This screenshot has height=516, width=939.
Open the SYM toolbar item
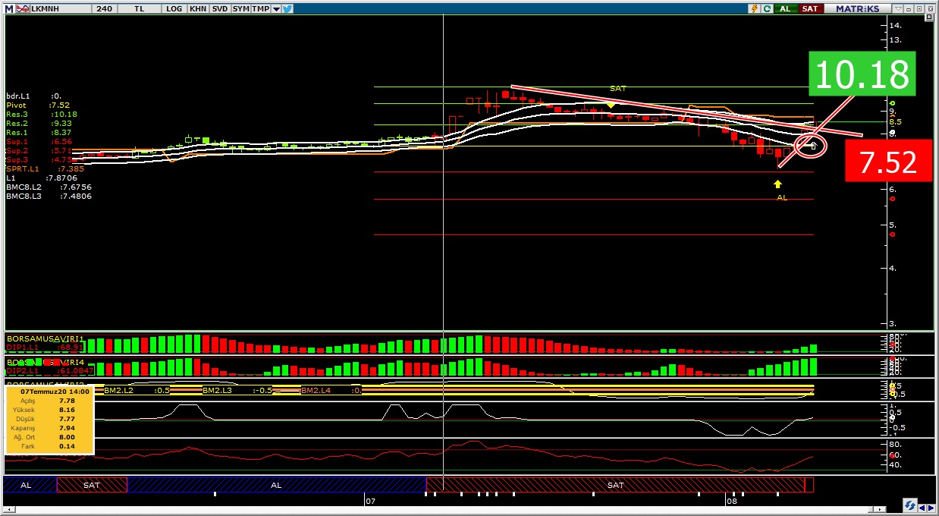[240, 8]
